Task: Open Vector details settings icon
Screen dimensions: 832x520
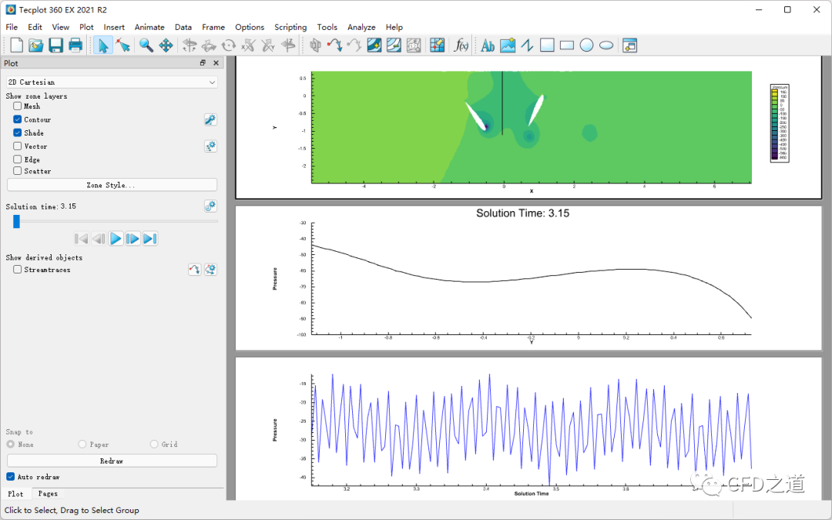Action: tap(210, 146)
